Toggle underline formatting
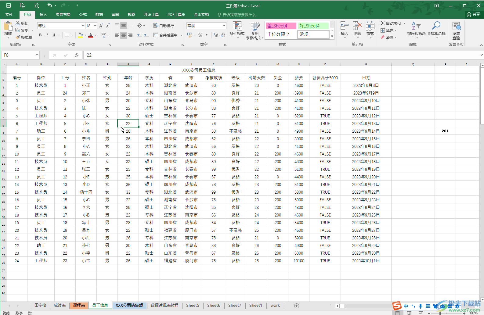Viewport: 484px width, 315px height. (x=54, y=35)
